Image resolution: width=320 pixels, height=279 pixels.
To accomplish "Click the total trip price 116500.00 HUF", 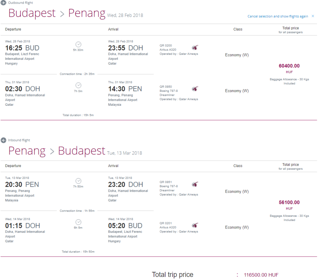I will [261, 275].
